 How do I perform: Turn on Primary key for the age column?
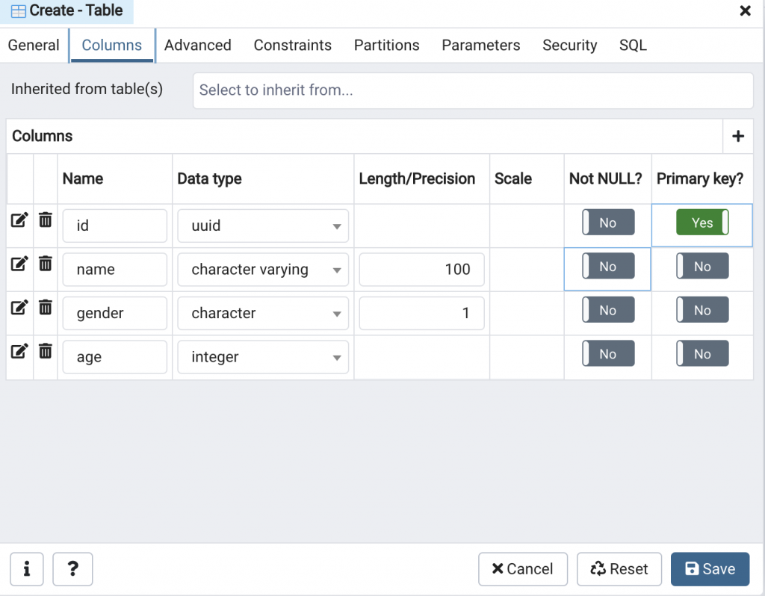click(x=702, y=354)
